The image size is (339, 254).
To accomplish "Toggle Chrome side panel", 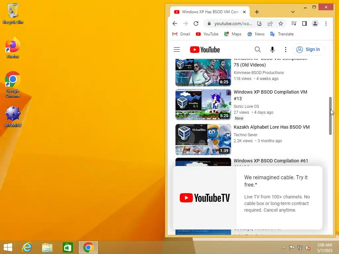I will [305, 23].
